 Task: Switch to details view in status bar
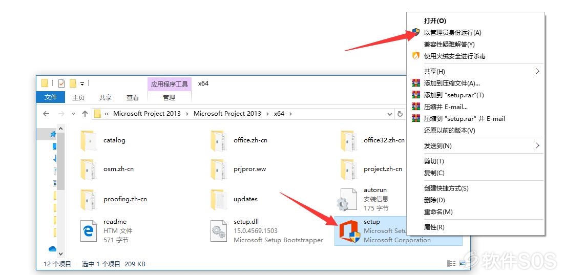[451, 264]
